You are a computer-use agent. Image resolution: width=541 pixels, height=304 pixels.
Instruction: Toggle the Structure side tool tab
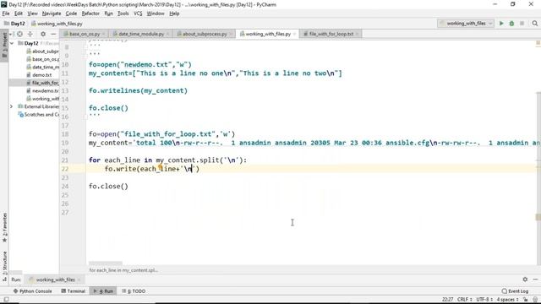pyautogui.click(x=4, y=268)
